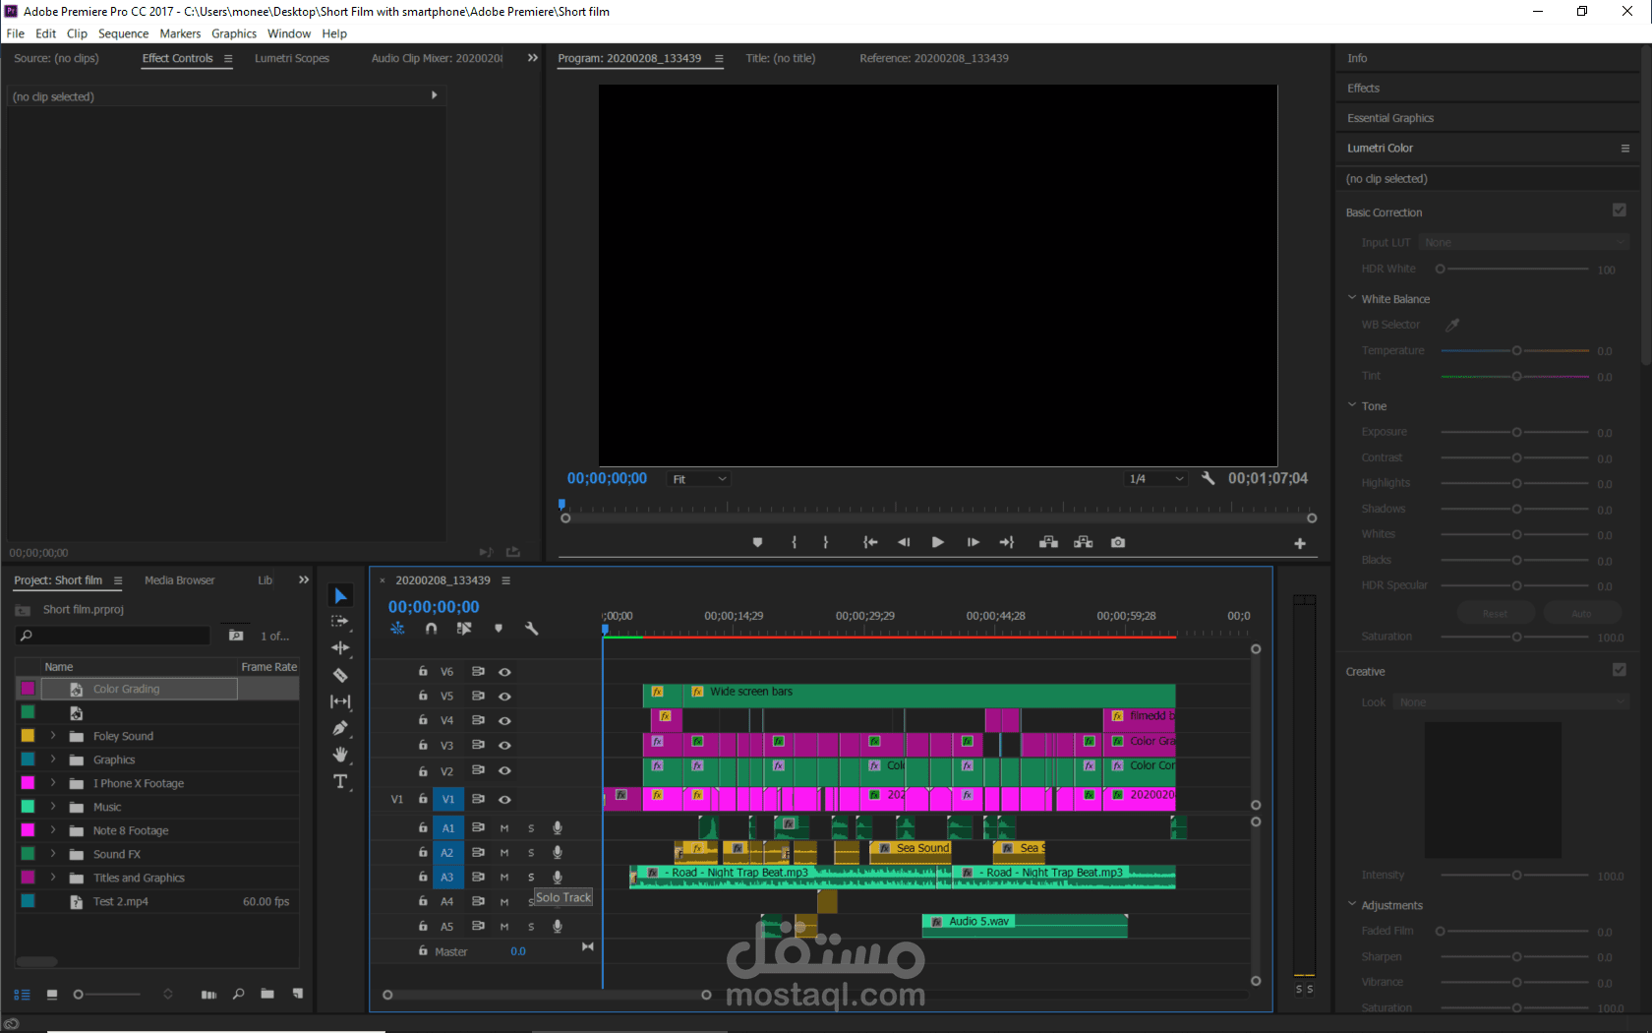Switch to Lumetri Scopes tab

(292, 58)
